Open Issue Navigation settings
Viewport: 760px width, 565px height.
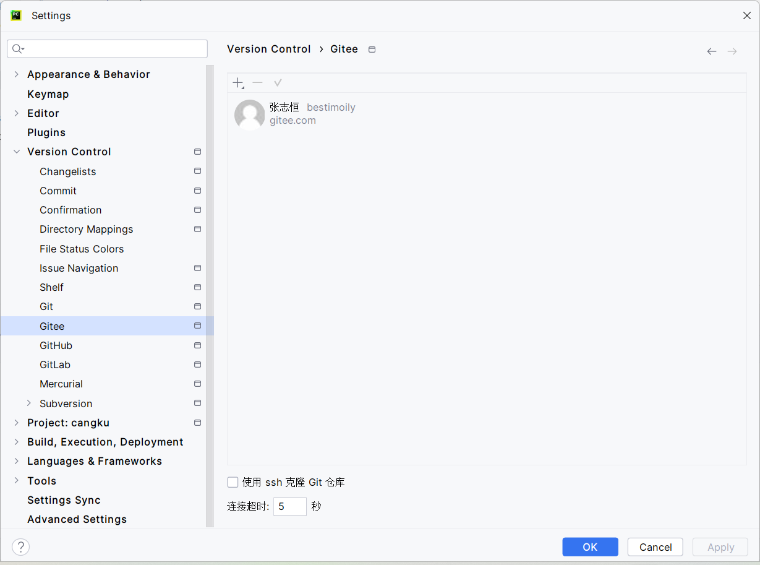click(x=79, y=268)
